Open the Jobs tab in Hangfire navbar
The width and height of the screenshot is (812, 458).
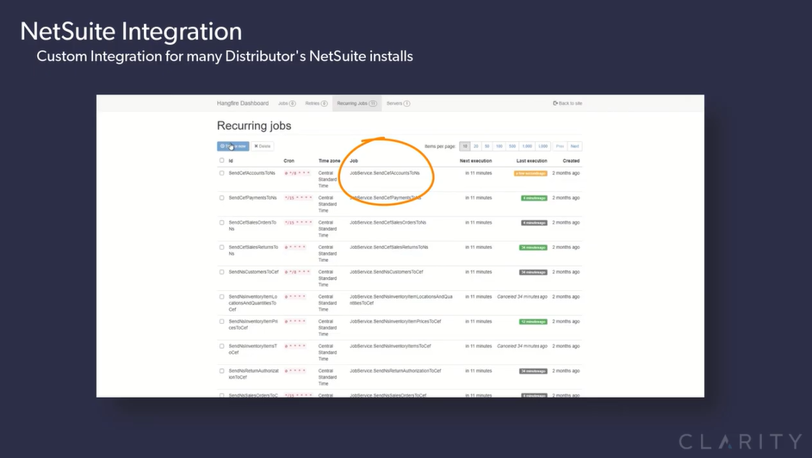pos(287,103)
